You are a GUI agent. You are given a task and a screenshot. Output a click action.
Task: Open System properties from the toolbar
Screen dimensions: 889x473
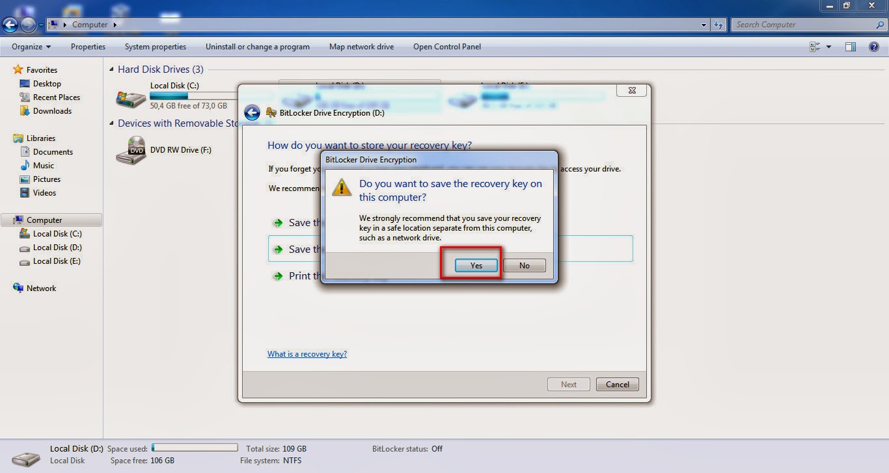[156, 47]
